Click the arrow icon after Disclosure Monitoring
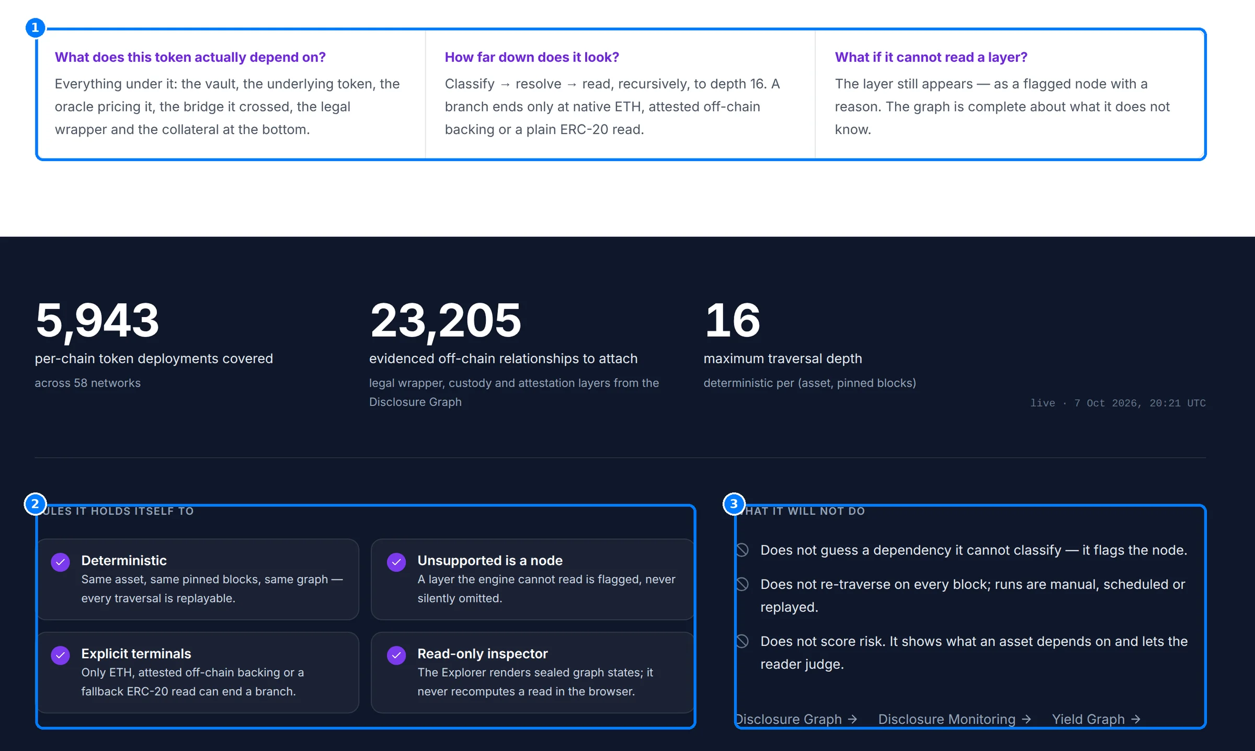Viewport: 1255px width, 751px height. click(x=1026, y=719)
